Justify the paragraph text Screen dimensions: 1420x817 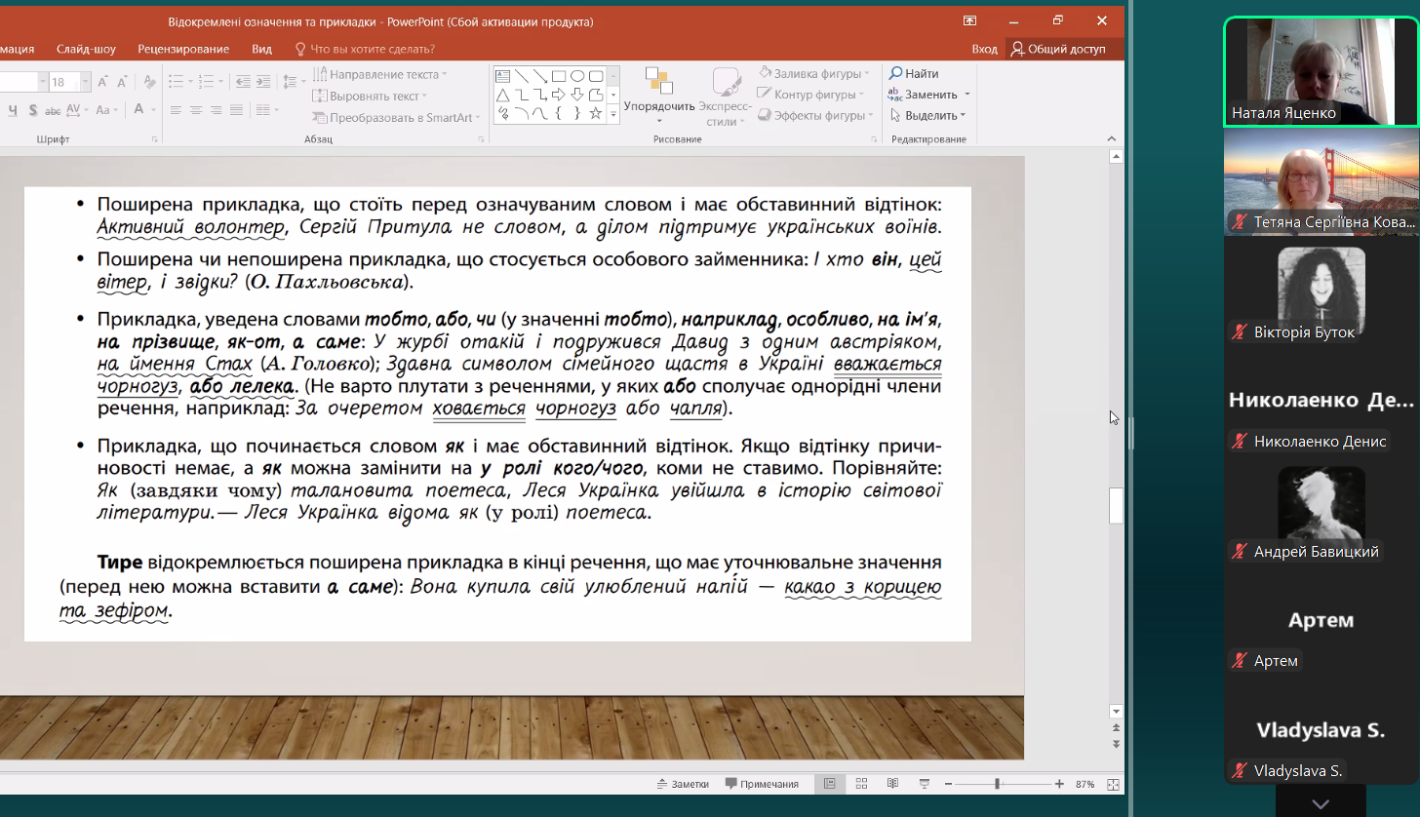(x=235, y=110)
